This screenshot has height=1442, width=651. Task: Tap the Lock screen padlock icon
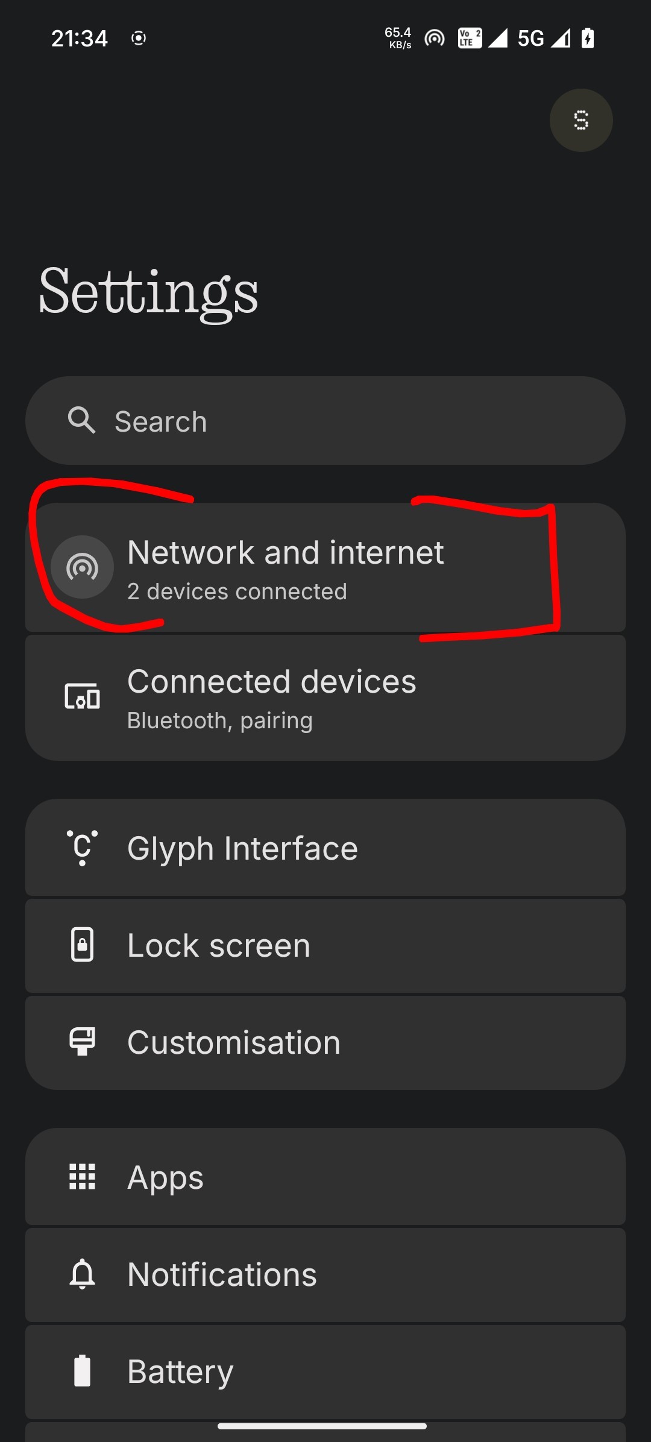tap(82, 945)
